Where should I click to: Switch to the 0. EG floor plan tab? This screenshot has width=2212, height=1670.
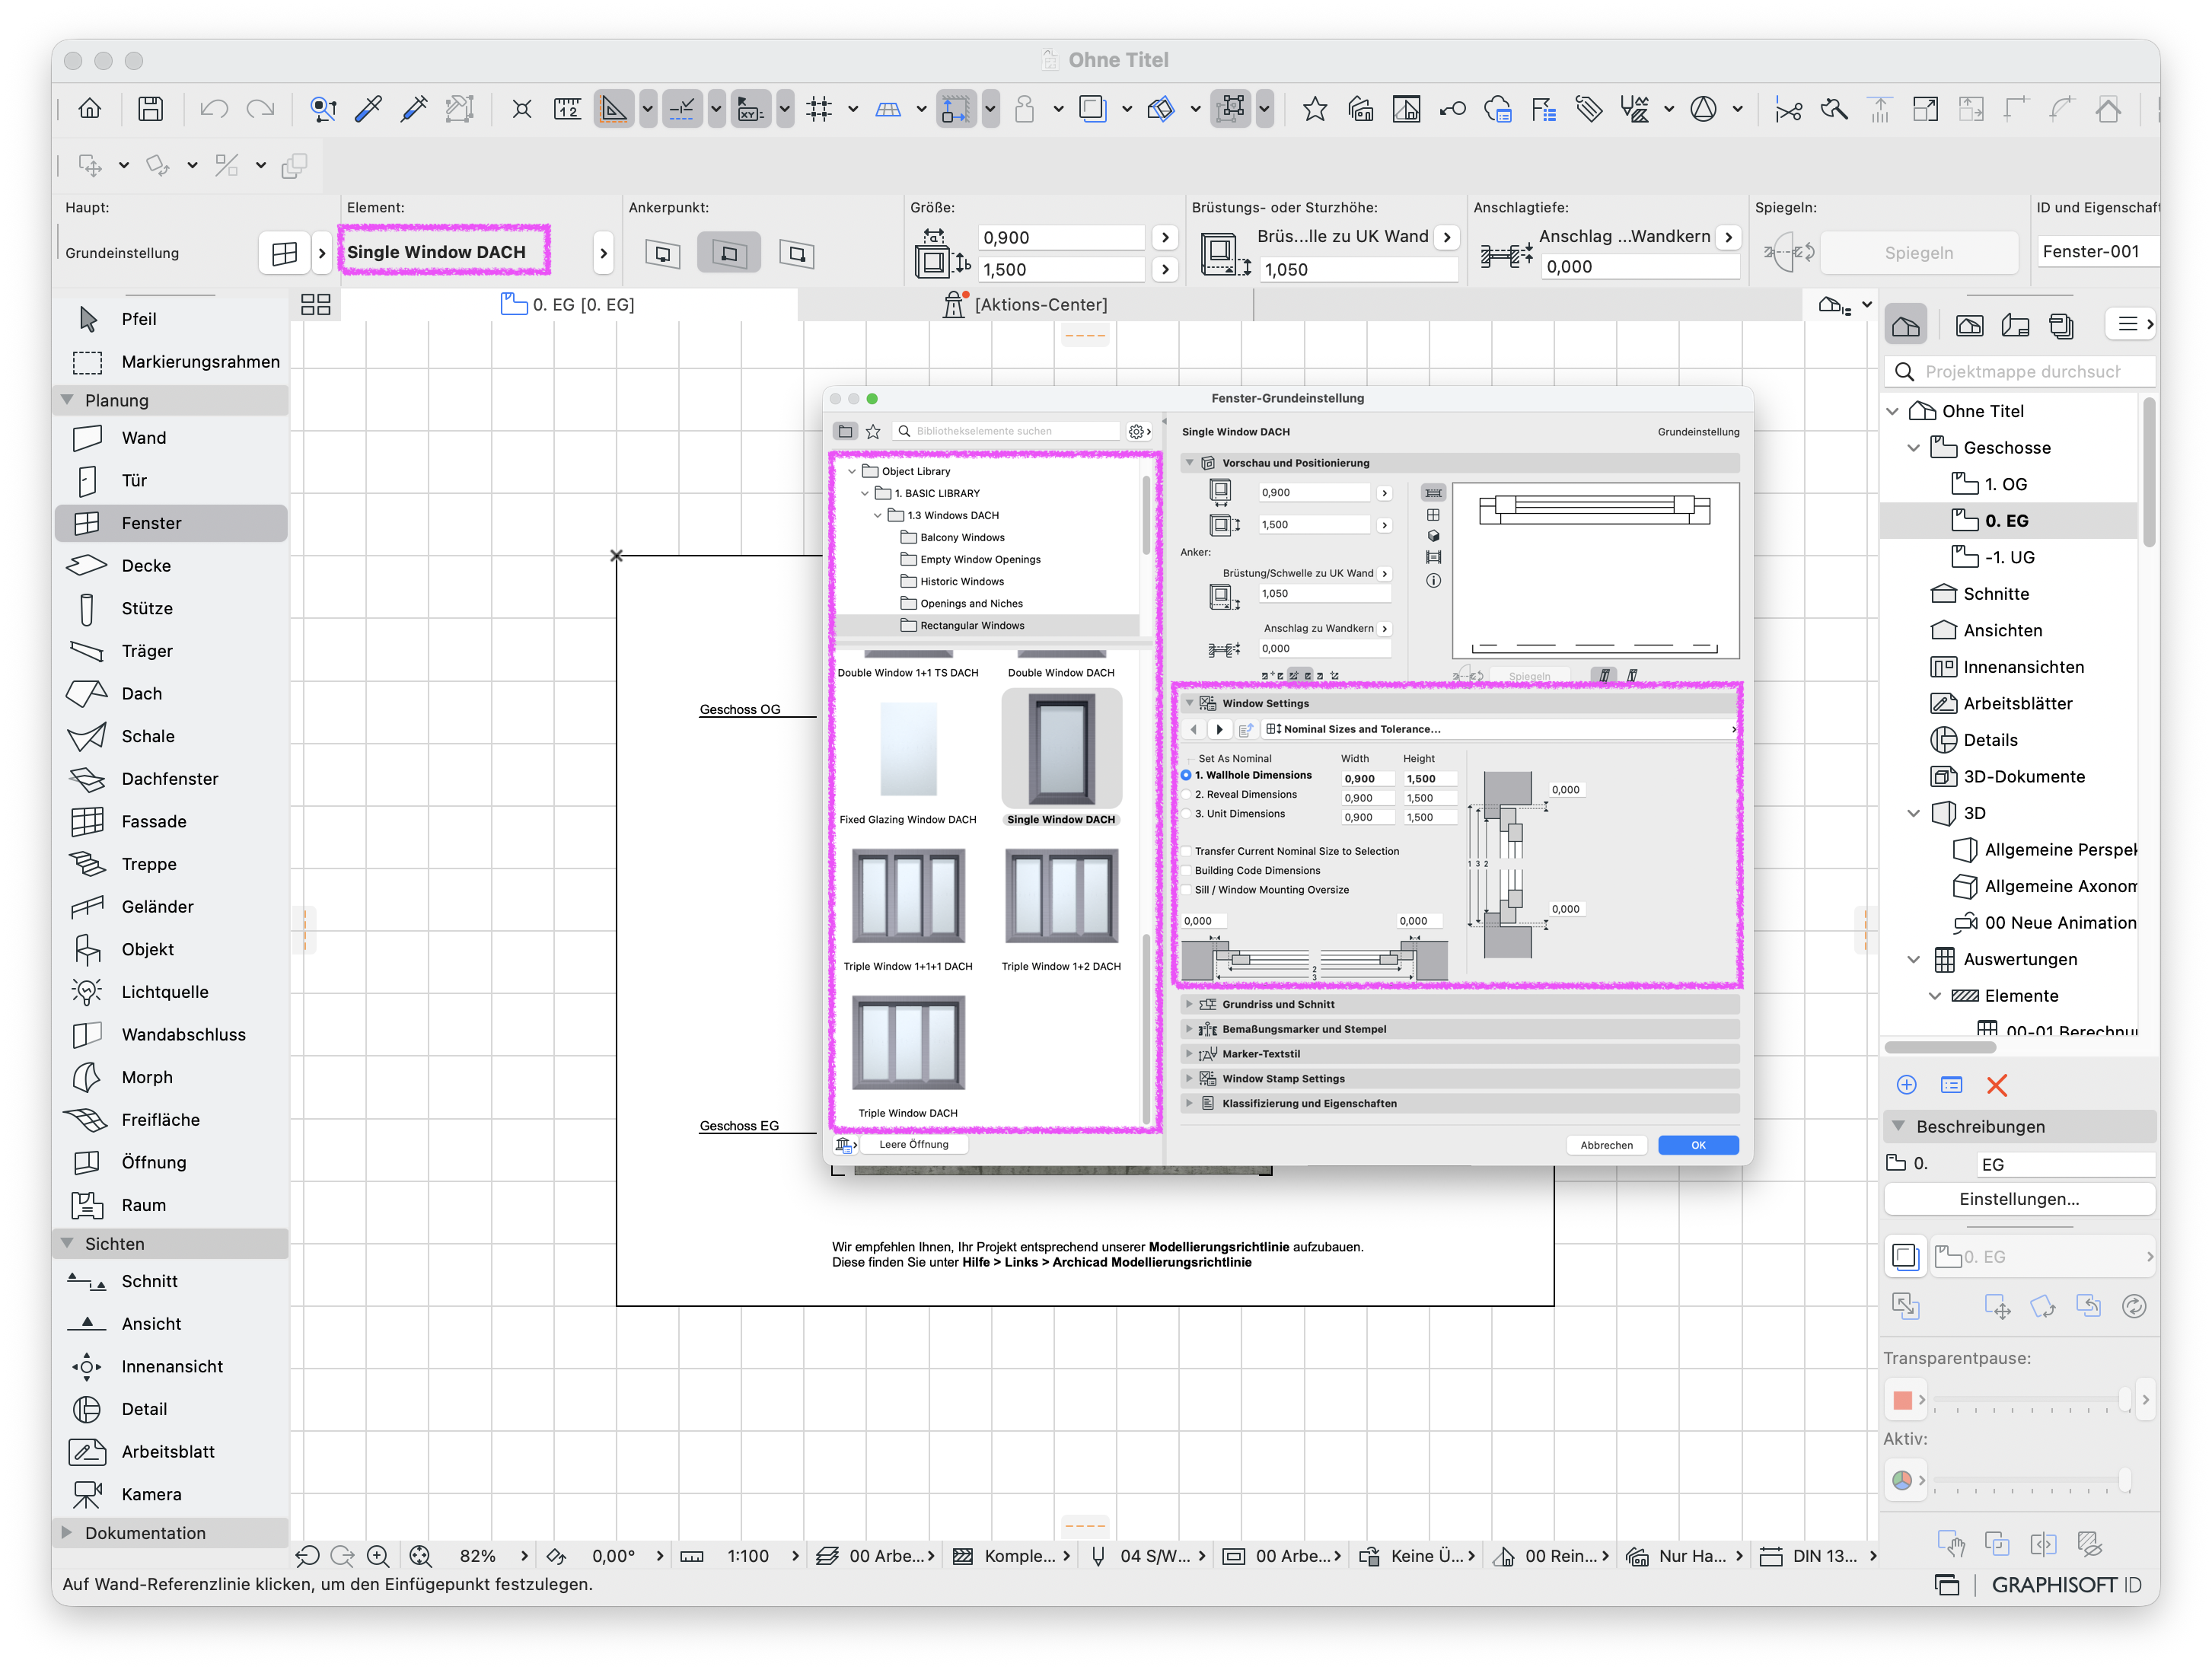568,305
